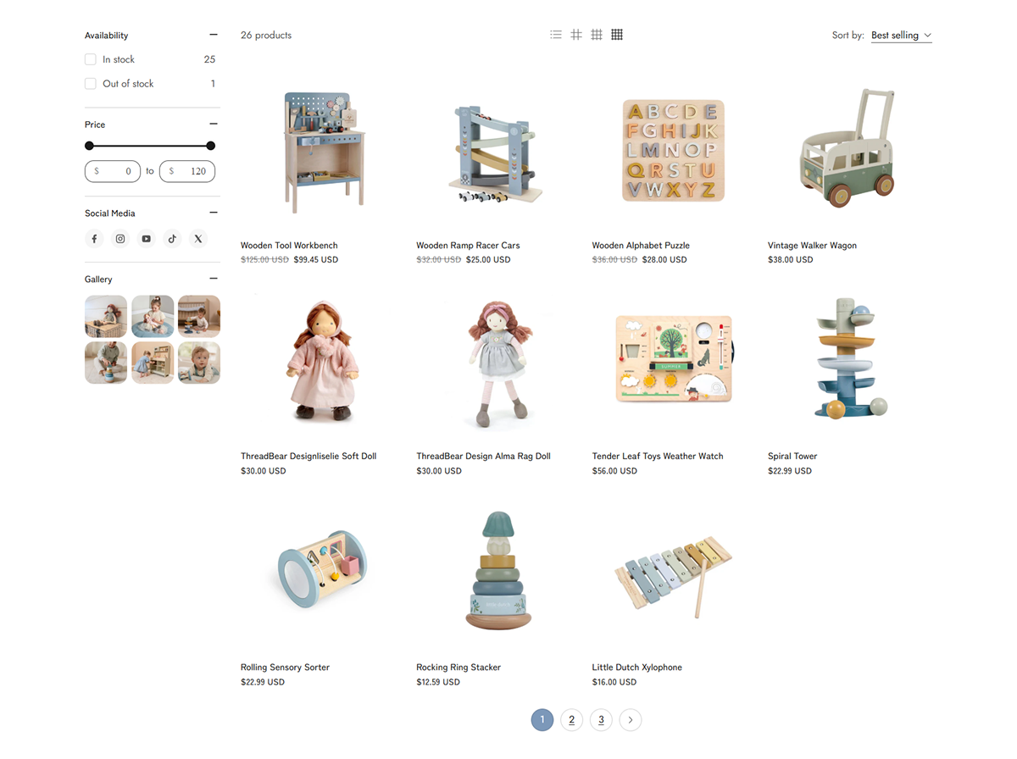Open Little Dutch Xylophone product link
The width and height of the screenshot is (1017, 759).
coord(637,668)
